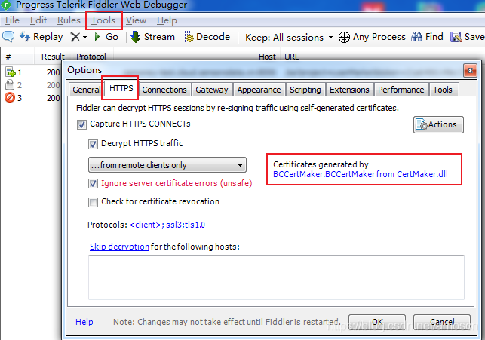Toggle Ignore server certificate errors checkbox
The height and width of the screenshot is (340, 485).
point(93,184)
